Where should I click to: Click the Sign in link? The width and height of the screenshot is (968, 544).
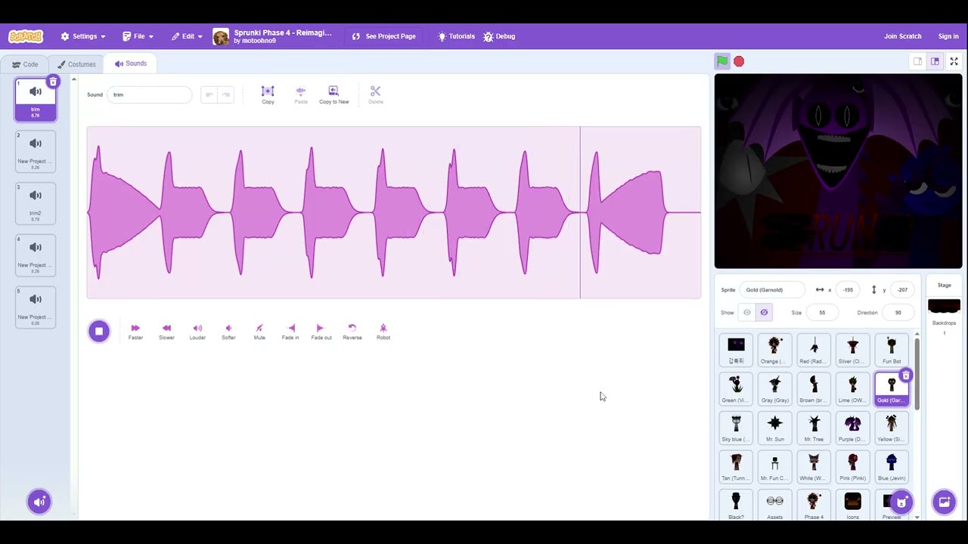(948, 36)
